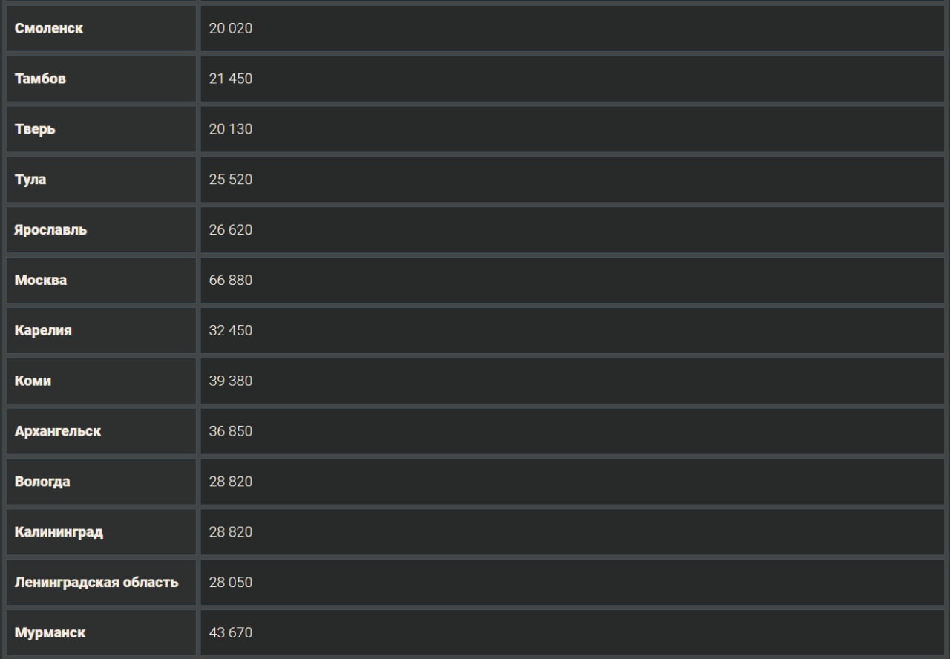Select the Москва cell
The image size is (950, 659).
tap(41, 281)
